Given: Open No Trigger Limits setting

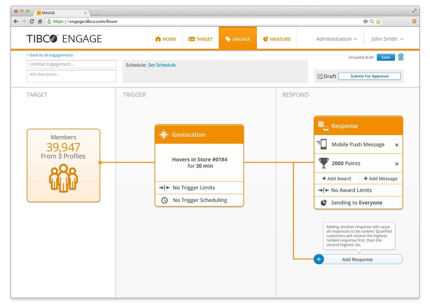Looking at the screenshot, I should point(199,188).
